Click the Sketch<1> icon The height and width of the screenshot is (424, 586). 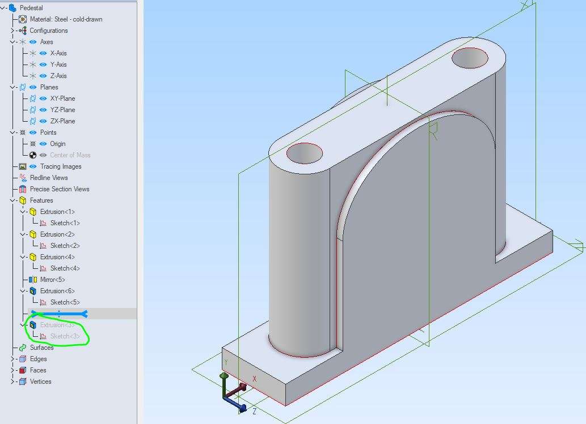point(43,223)
